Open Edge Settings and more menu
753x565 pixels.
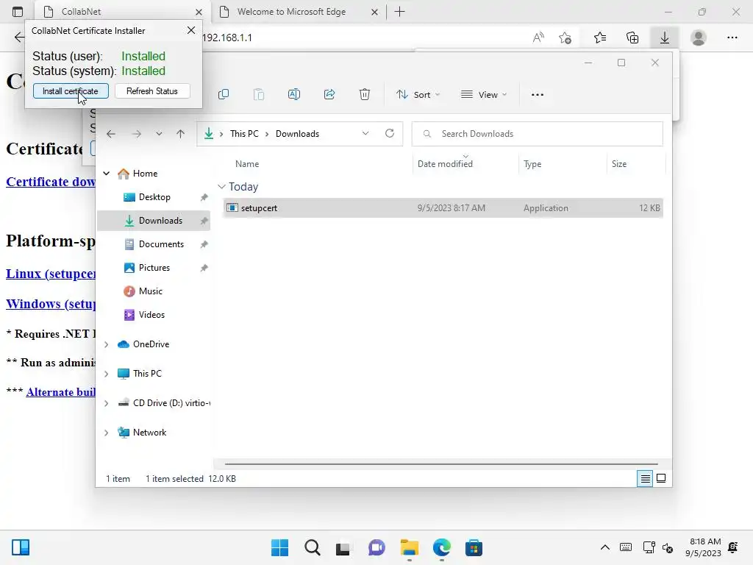coord(732,38)
